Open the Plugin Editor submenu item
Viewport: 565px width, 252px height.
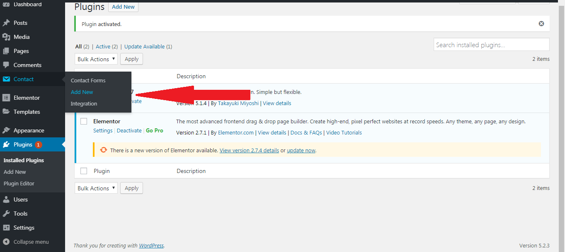pos(19,183)
